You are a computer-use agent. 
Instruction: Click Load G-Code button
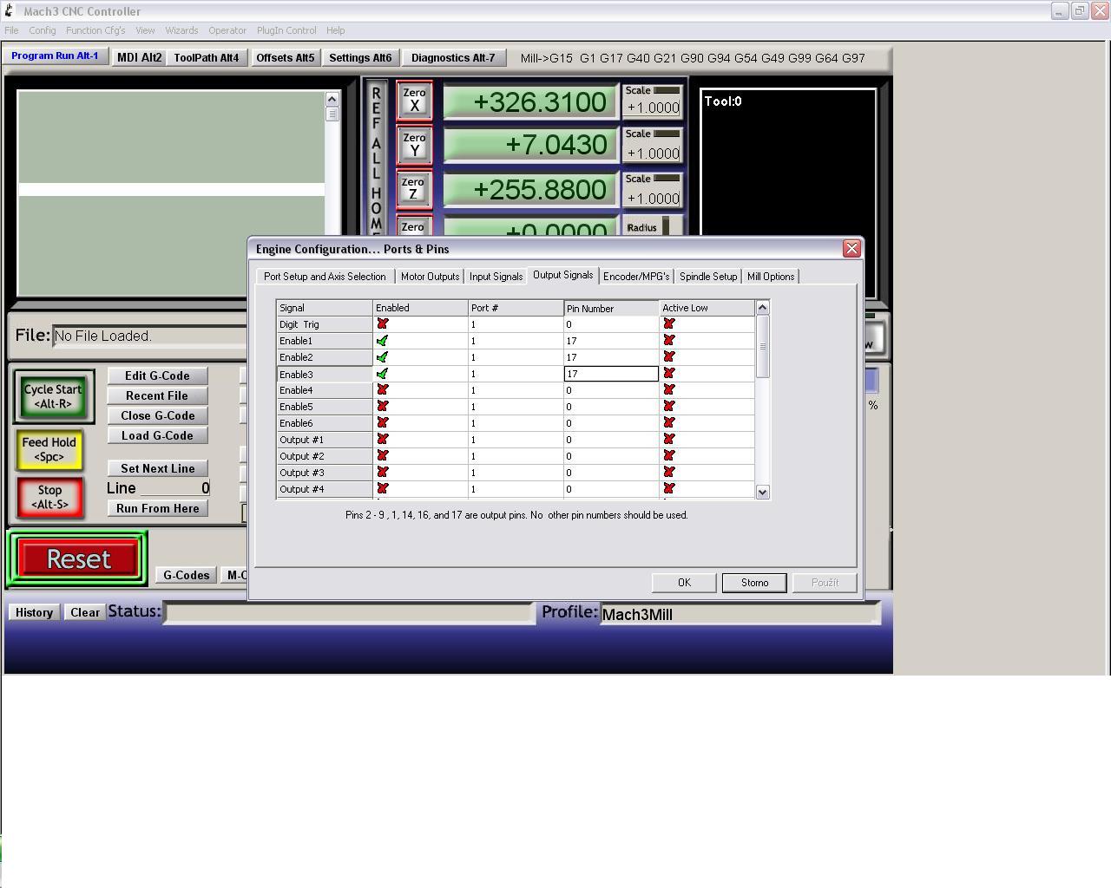point(157,435)
